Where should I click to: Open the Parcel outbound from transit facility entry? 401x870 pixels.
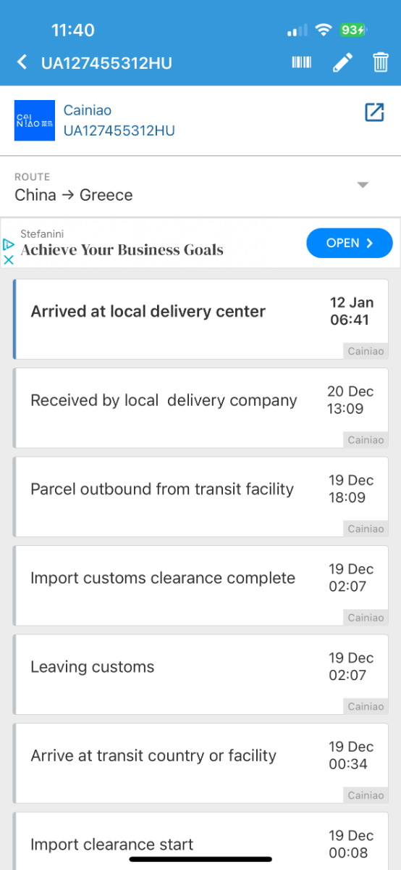(x=200, y=497)
